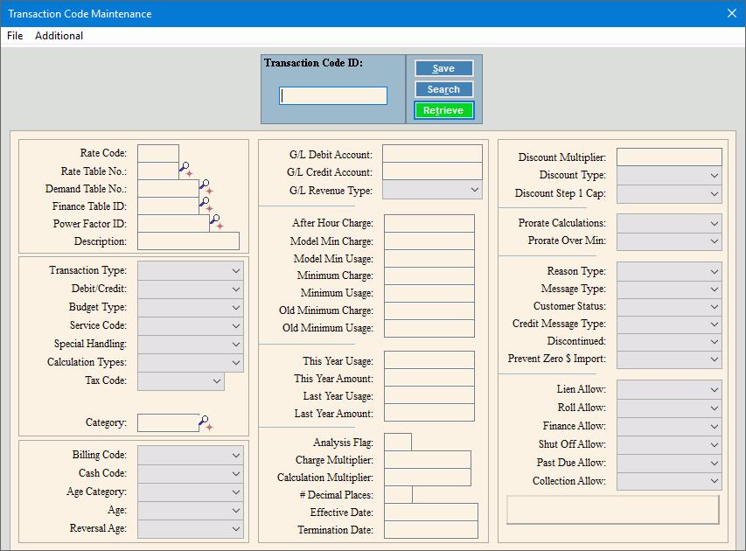
Task: Open the Service Code dropdown
Action: tap(191, 326)
